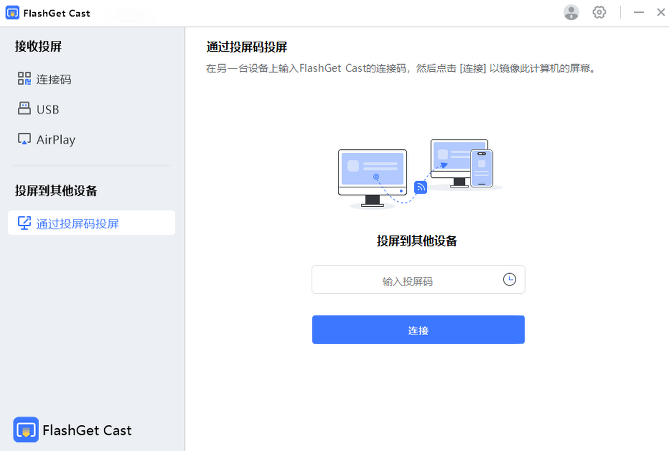Click the blue 连接 button
The width and height of the screenshot is (669, 451).
(x=418, y=329)
